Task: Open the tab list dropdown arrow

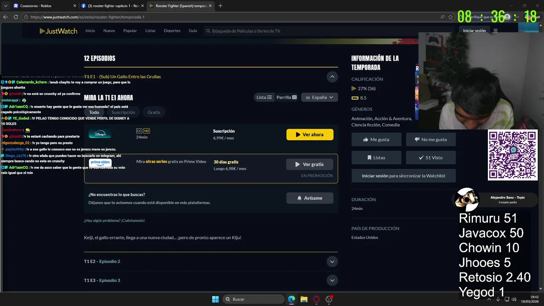Action: 6,6
